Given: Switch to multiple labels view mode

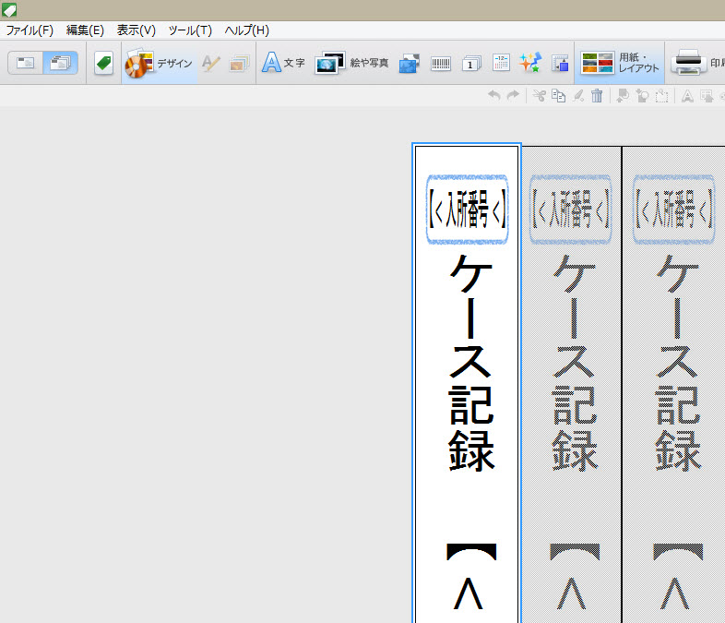Looking at the screenshot, I should (x=61, y=64).
